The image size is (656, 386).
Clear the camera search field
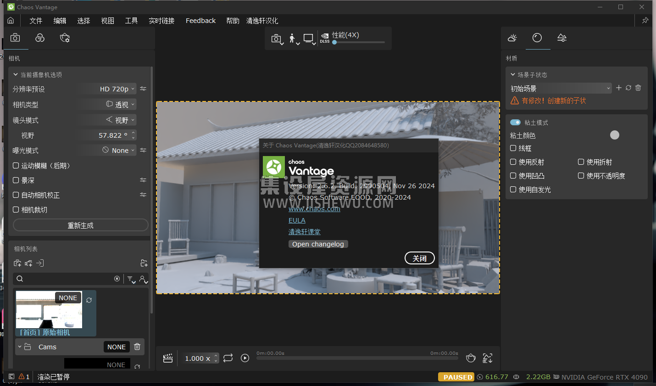(x=117, y=279)
